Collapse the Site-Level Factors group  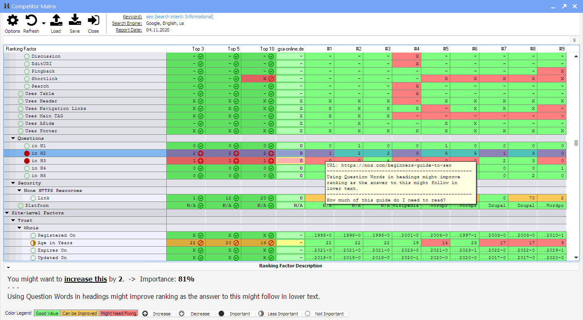7,213
